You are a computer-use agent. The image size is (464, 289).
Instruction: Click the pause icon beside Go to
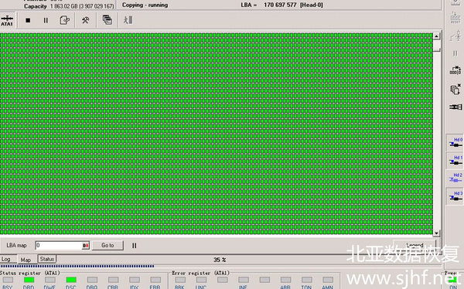click(x=134, y=246)
